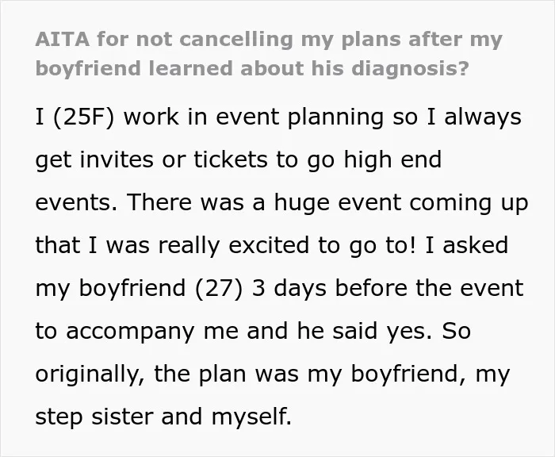Click the final word 'myself.'
The width and height of the screenshot is (555, 457).
[x=251, y=417]
